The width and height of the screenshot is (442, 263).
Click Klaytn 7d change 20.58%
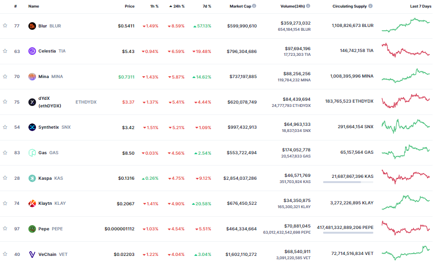pos(201,203)
